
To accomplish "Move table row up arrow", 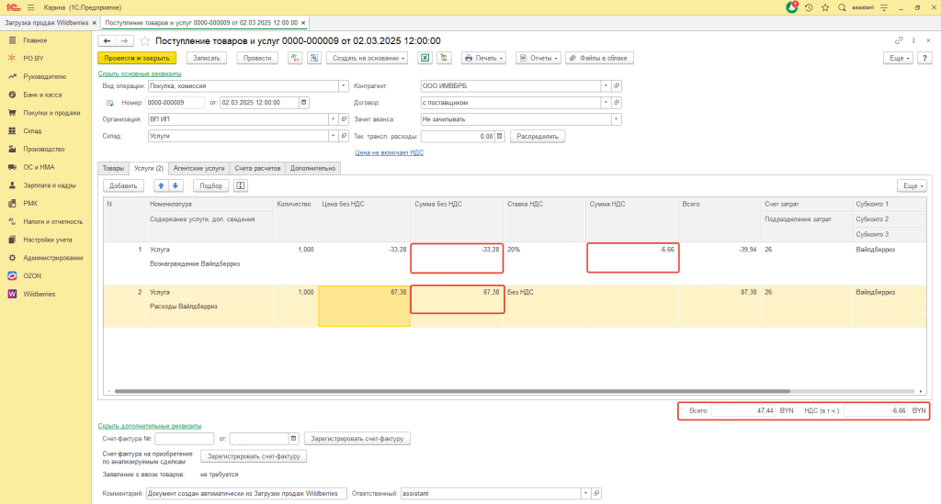I will (161, 185).
